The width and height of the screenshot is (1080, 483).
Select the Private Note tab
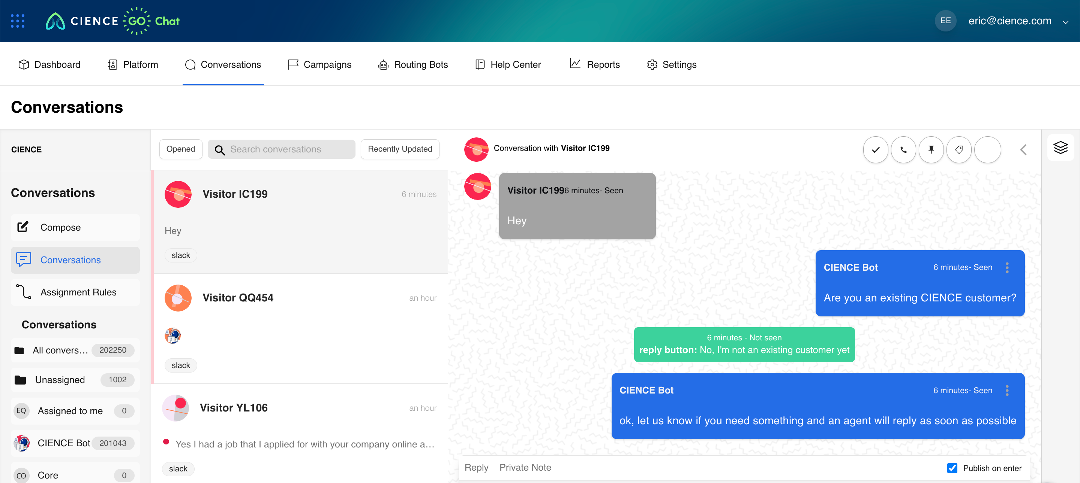(525, 468)
